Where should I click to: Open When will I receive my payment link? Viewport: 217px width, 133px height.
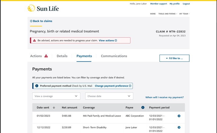[x=164, y=97]
